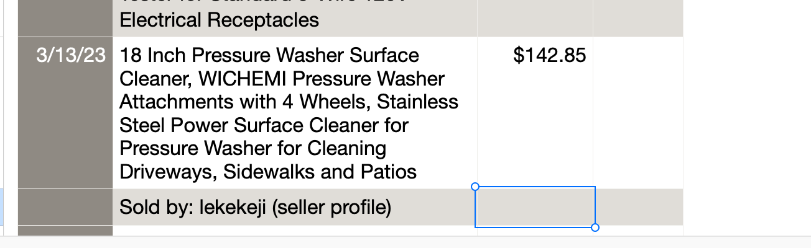
Task: Click the gray date cell left of Electrical Receptacles
Action: coord(65,18)
